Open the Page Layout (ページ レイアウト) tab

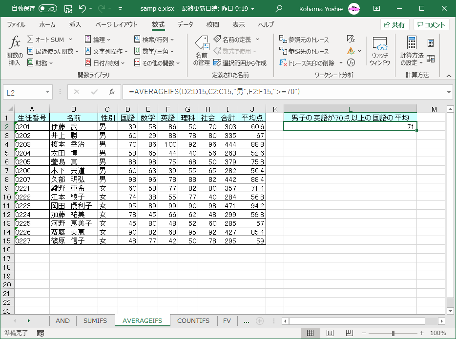pos(116,25)
